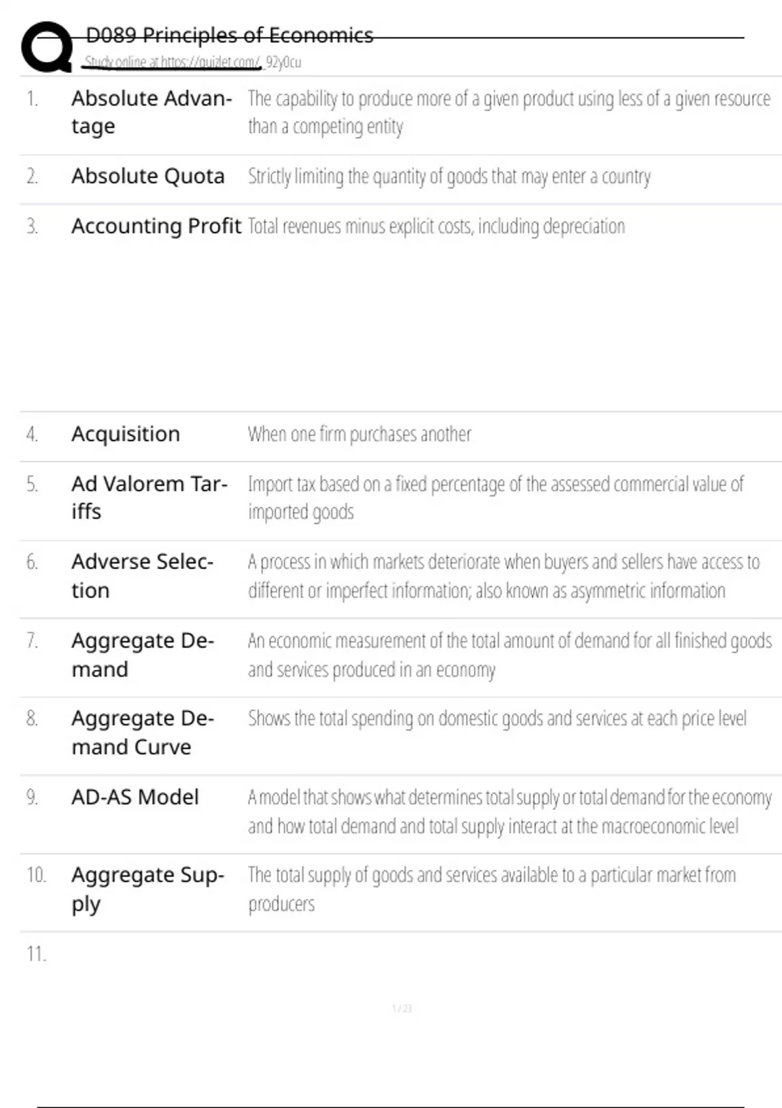Select the Aggregate Supply term
Image resolution: width=782 pixels, height=1108 pixels.
(x=147, y=889)
